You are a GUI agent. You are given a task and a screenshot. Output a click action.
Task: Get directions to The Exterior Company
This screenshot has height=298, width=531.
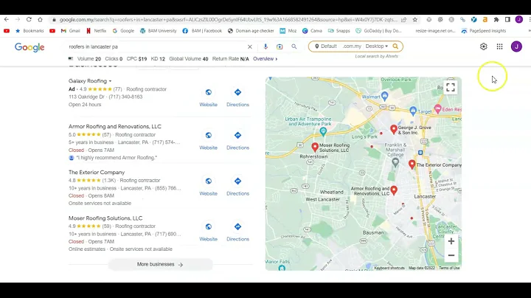(237, 181)
